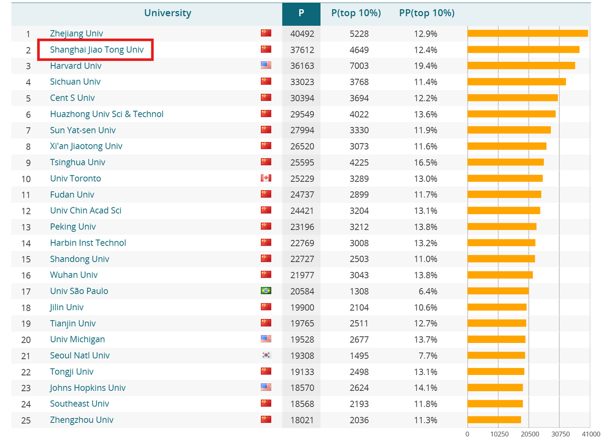Open the Tsinghua Univ link

tap(78, 162)
